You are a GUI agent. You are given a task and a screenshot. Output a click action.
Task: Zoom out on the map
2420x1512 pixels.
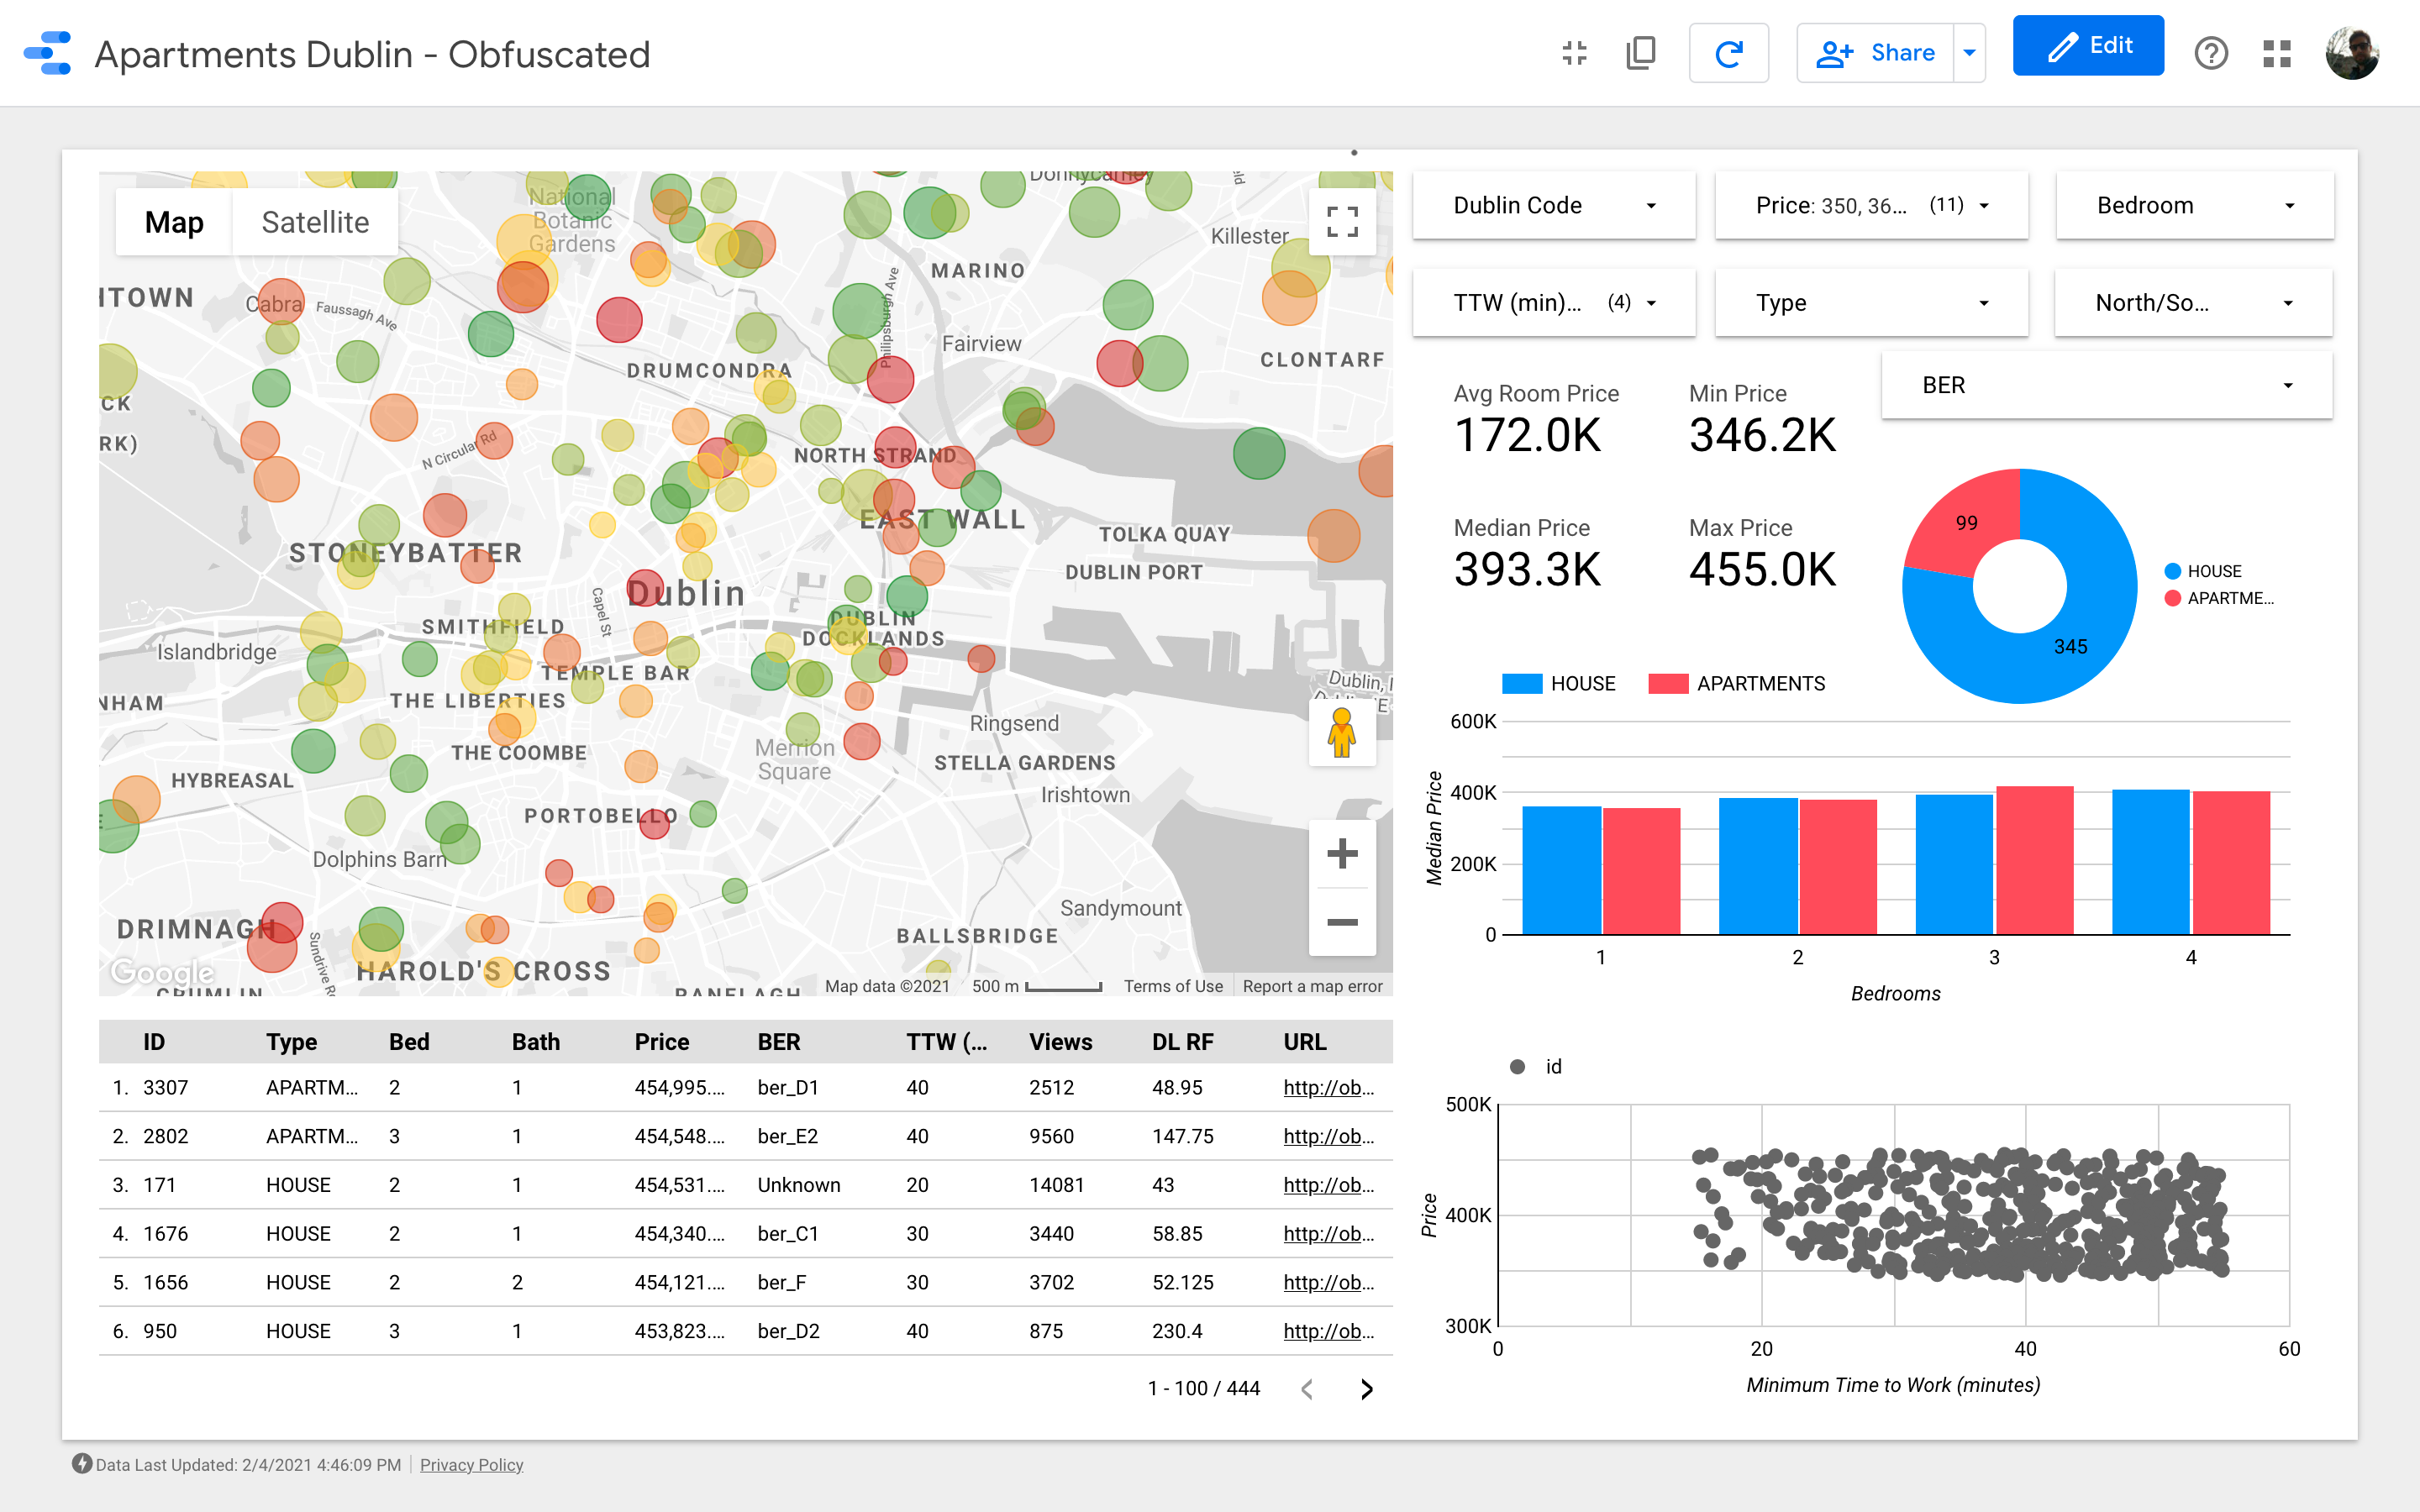[x=1342, y=922]
